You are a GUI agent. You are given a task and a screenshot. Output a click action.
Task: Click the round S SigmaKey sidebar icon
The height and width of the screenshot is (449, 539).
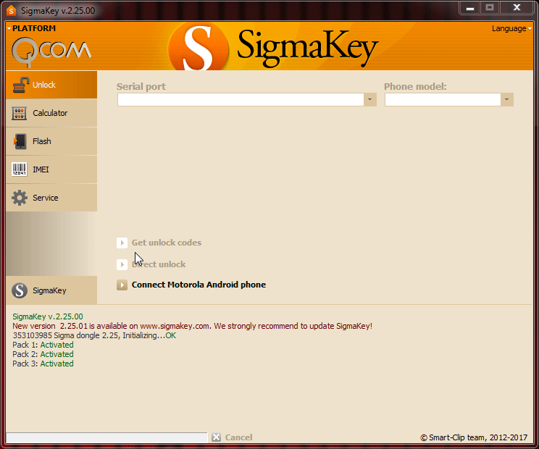20,290
